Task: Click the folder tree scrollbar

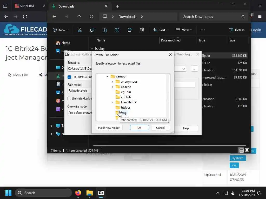Action: 168,97
